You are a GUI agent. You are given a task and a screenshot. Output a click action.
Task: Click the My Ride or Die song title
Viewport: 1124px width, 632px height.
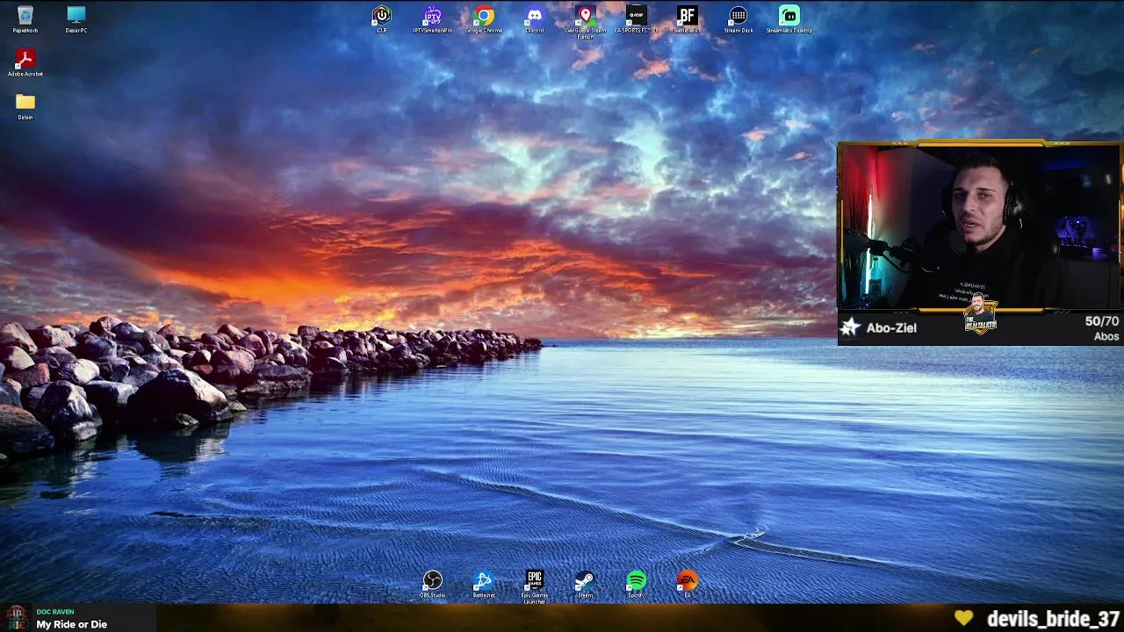click(72, 624)
